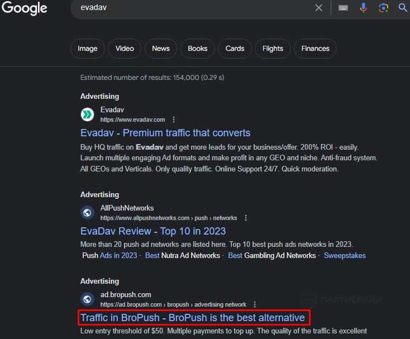Click the ad.bropush.com › bropush URL text
This screenshot has height=339, width=410.
pos(173,304)
